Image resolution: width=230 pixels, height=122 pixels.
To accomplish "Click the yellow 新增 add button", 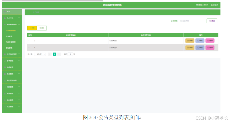I will (x=32, y=28).
